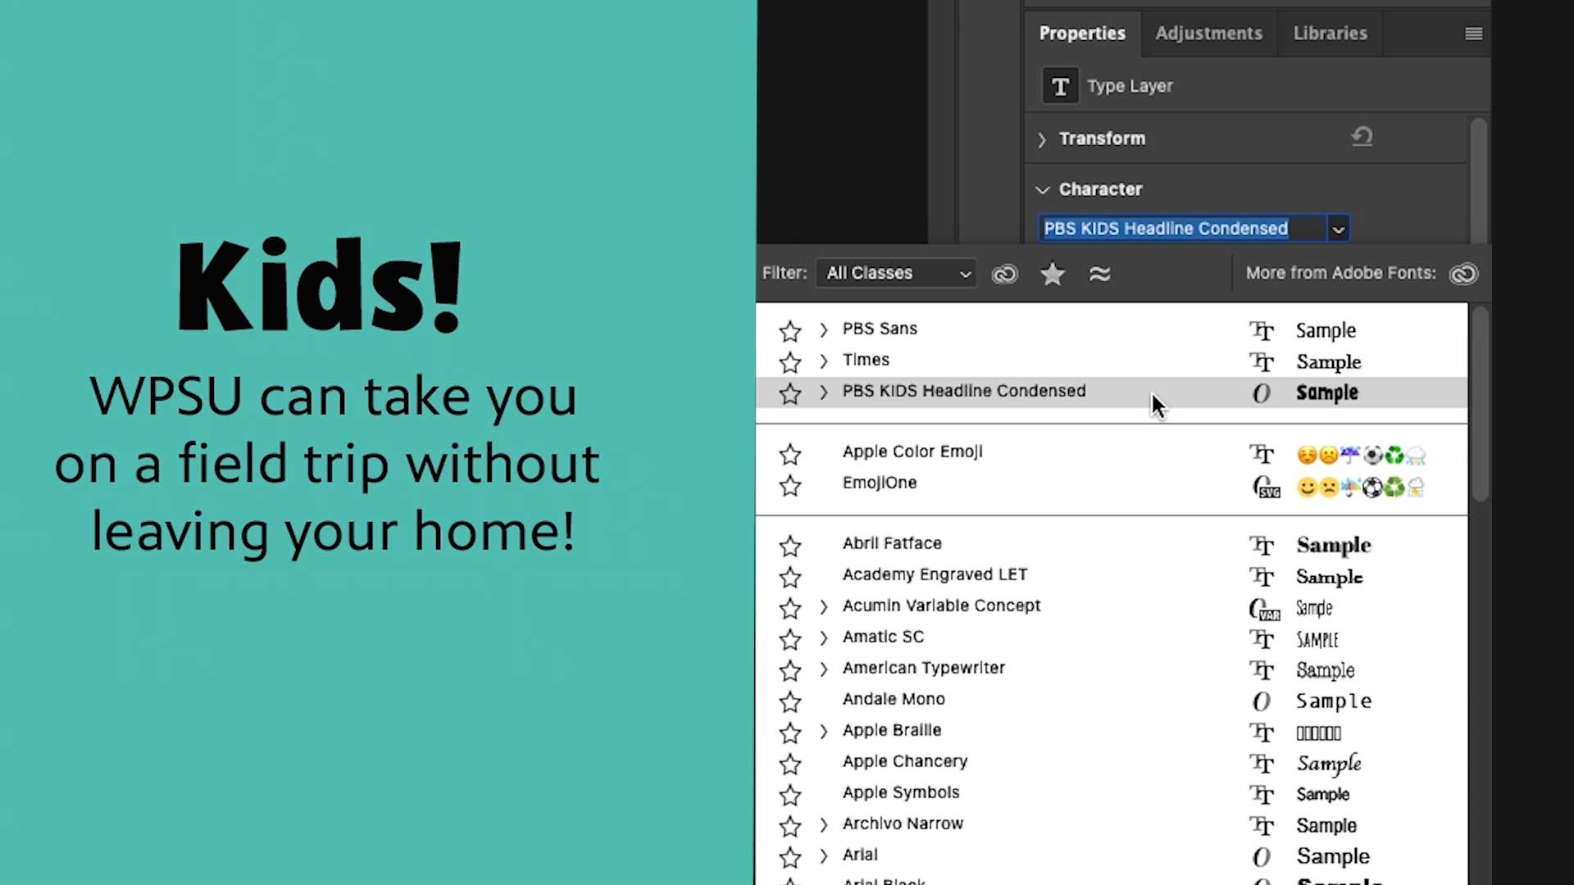The height and width of the screenshot is (885, 1574).
Task: Star the Apple Chancery font
Action: tap(790, 764)
